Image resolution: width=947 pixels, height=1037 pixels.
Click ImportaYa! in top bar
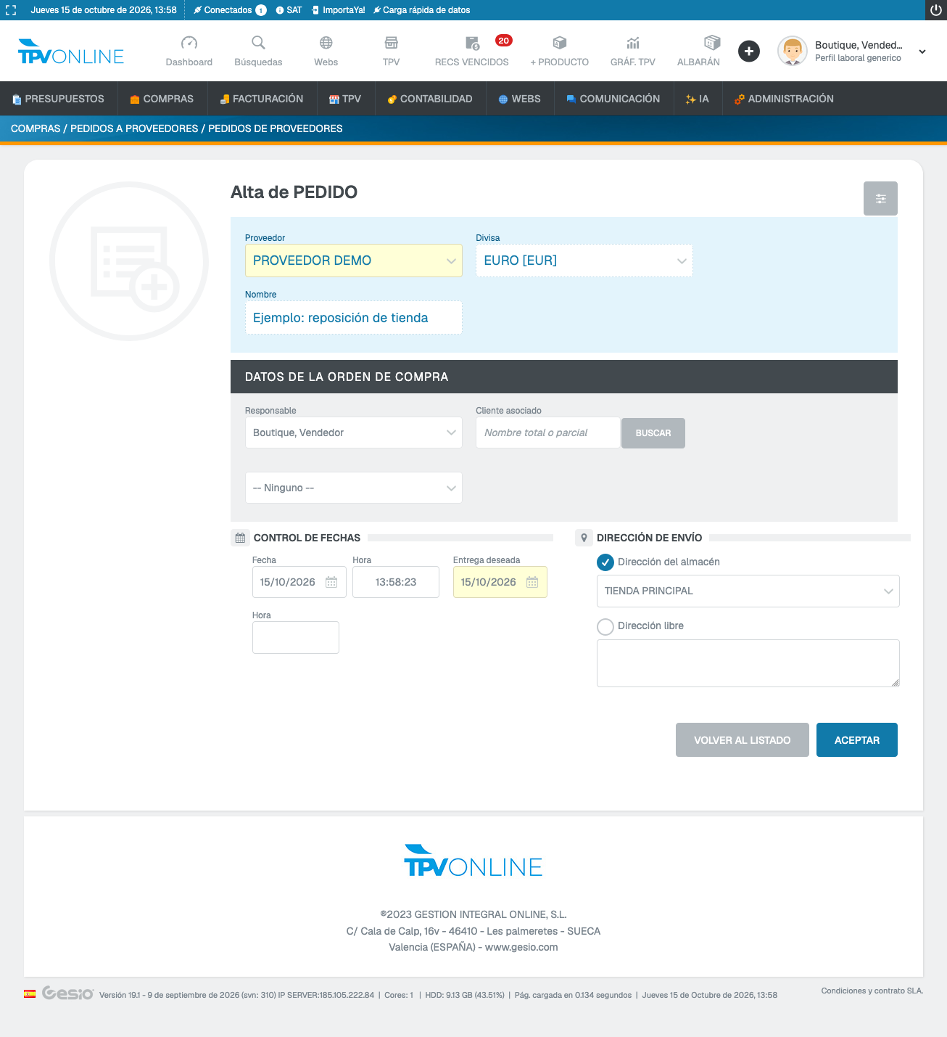pyautogui.click(x=339, y=10)
